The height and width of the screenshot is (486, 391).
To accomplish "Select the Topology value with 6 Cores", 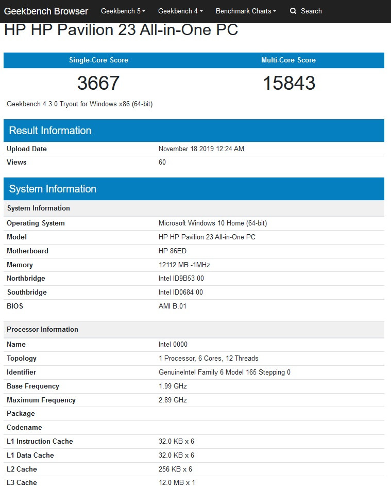I will tap(208, 359).
